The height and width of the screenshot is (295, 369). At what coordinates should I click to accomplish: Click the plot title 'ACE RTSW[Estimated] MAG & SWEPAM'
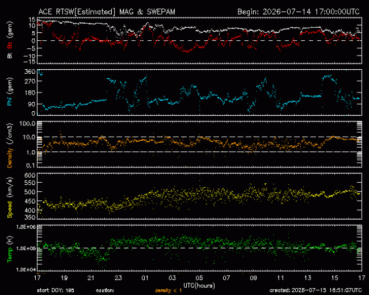click(x=107, y=12)
